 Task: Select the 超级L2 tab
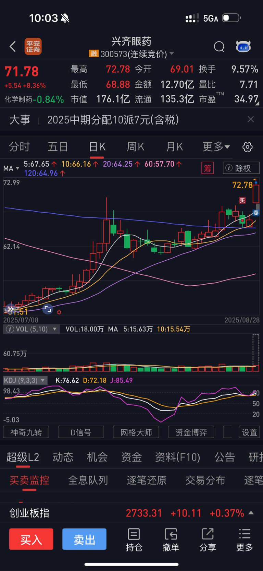click(x=23, y=457)
